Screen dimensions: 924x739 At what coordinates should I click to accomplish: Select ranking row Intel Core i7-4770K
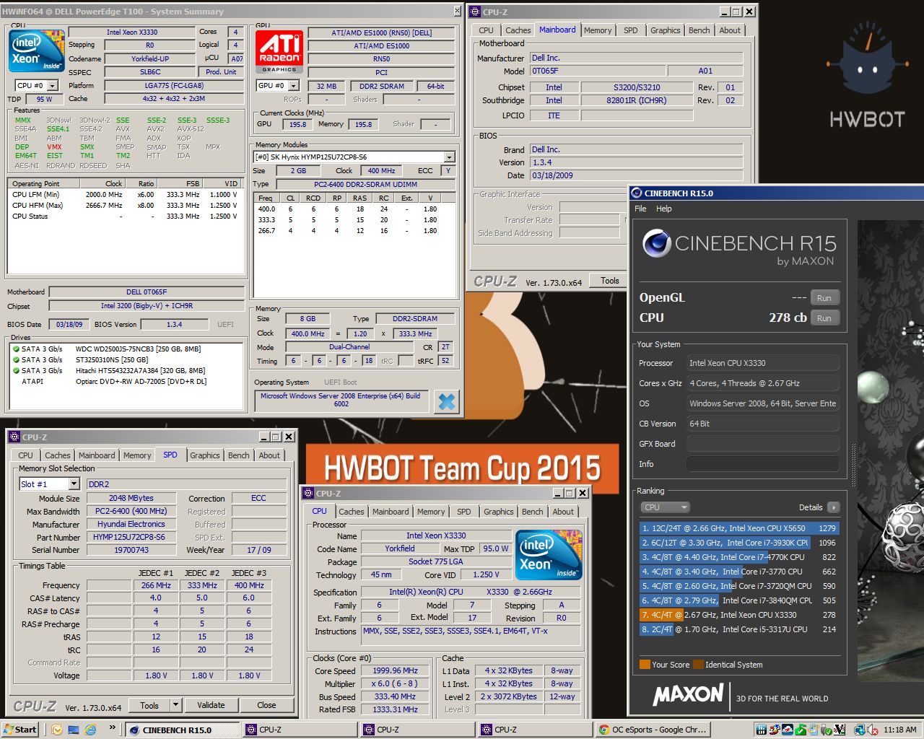point(739,557)
